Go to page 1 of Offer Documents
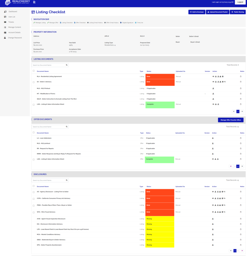This screenshot has height=256, width=247. point(235,166)
